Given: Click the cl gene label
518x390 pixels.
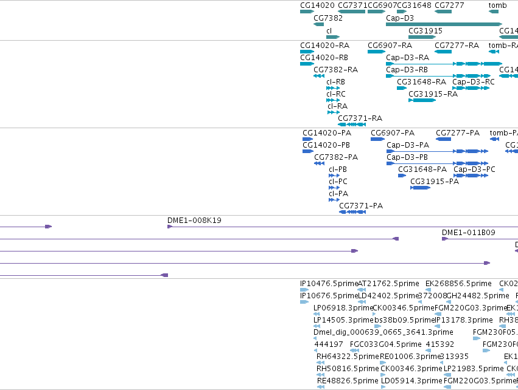Looking at the screenshot, I should (329, 30).
